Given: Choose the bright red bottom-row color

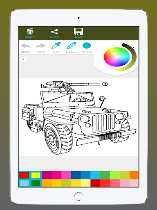Looking at the screenshot, I should [105, 183].
